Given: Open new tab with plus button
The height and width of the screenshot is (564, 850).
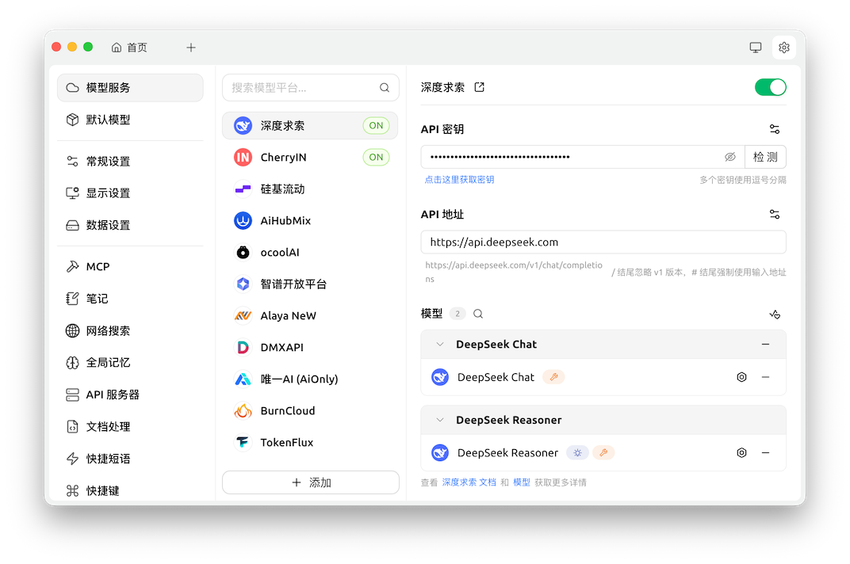Looking at the screenshot, I should click(x=191, y=48).
